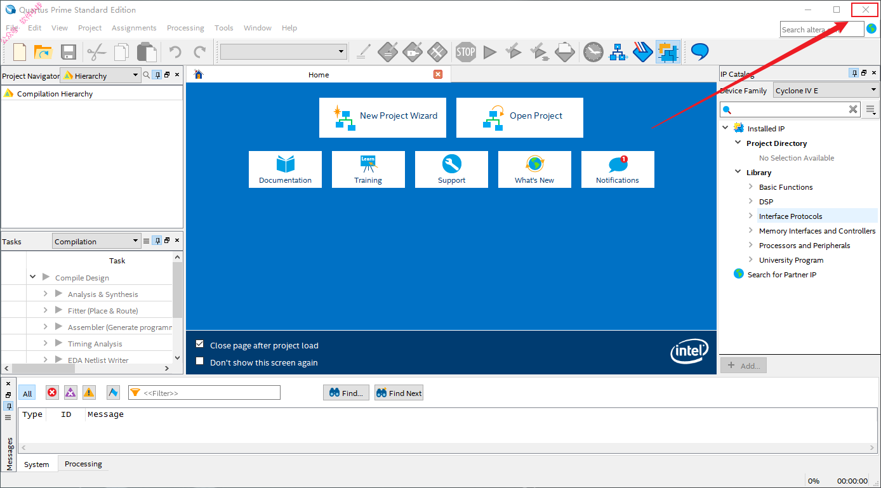
Task: Click the Open Project button
Action: [520, 117]
